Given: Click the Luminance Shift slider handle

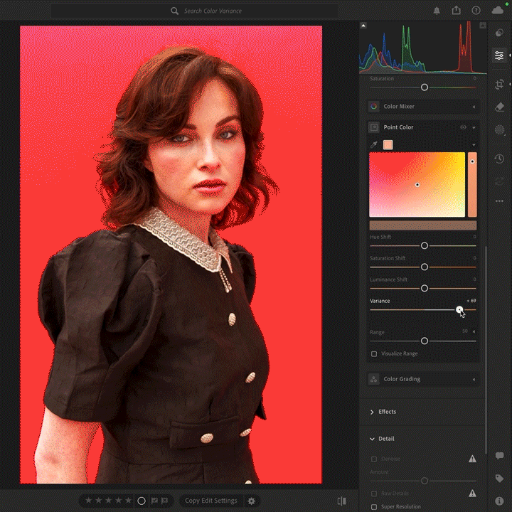Looking at the screenshot, I should tap(424, 288).
